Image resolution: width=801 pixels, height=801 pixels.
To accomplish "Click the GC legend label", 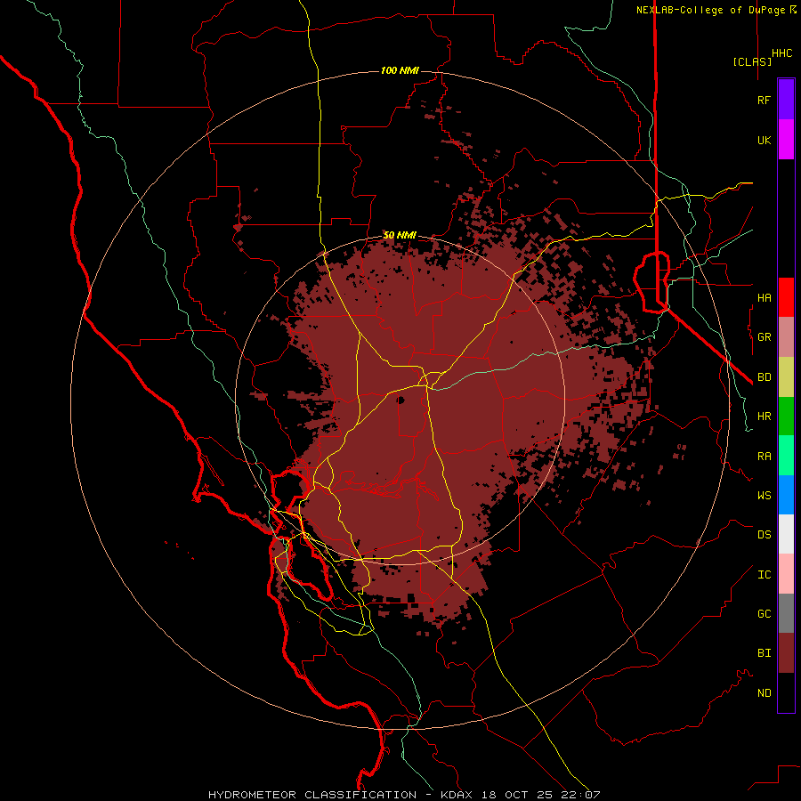I will (x=764, y=614).
